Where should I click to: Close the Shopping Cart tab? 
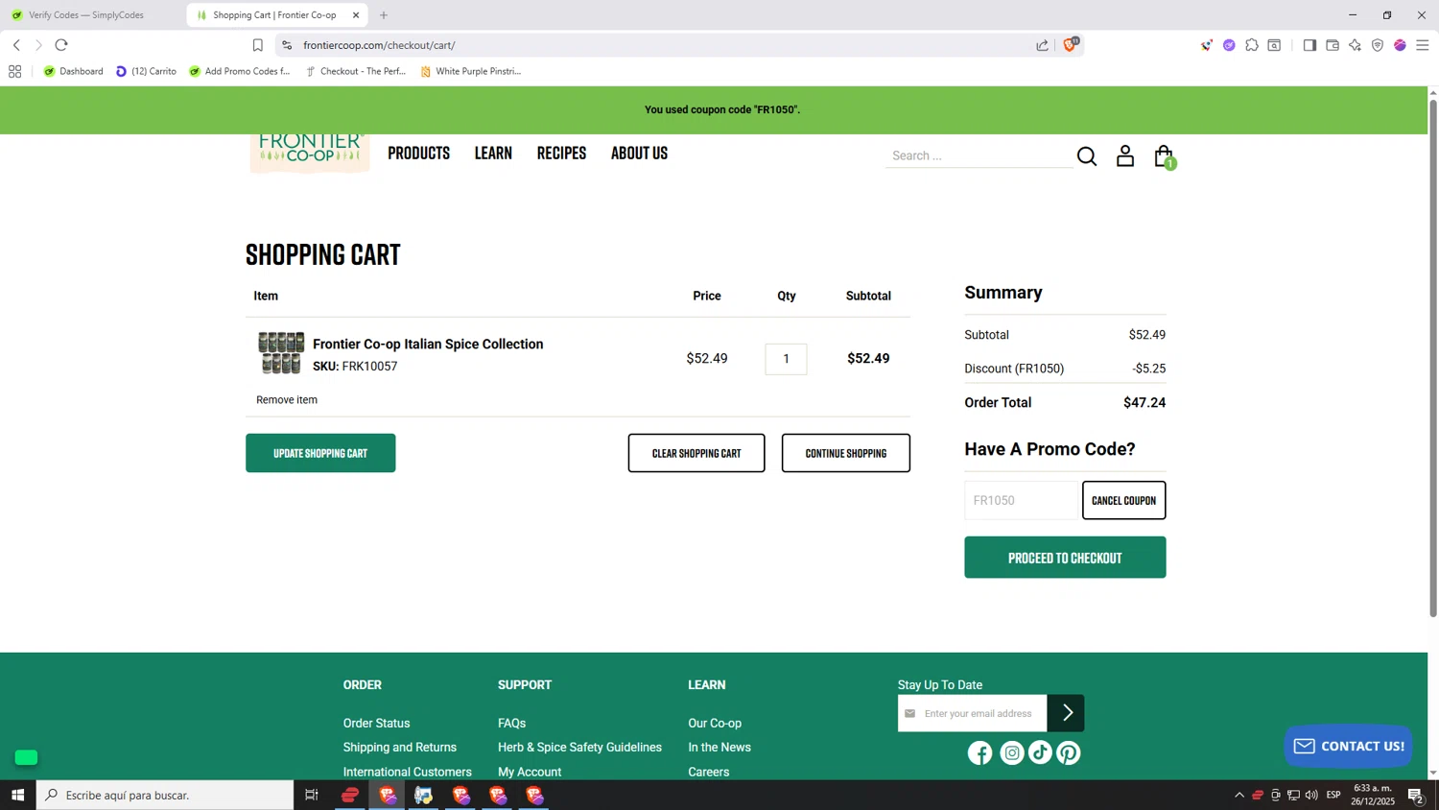(x=356, y=15)
